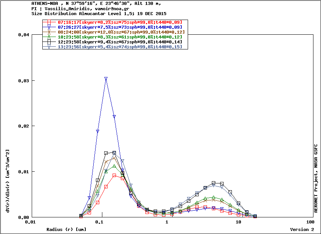Click the ATHENS-NOA site title line

pyautogui.click(x=96, y=3)
